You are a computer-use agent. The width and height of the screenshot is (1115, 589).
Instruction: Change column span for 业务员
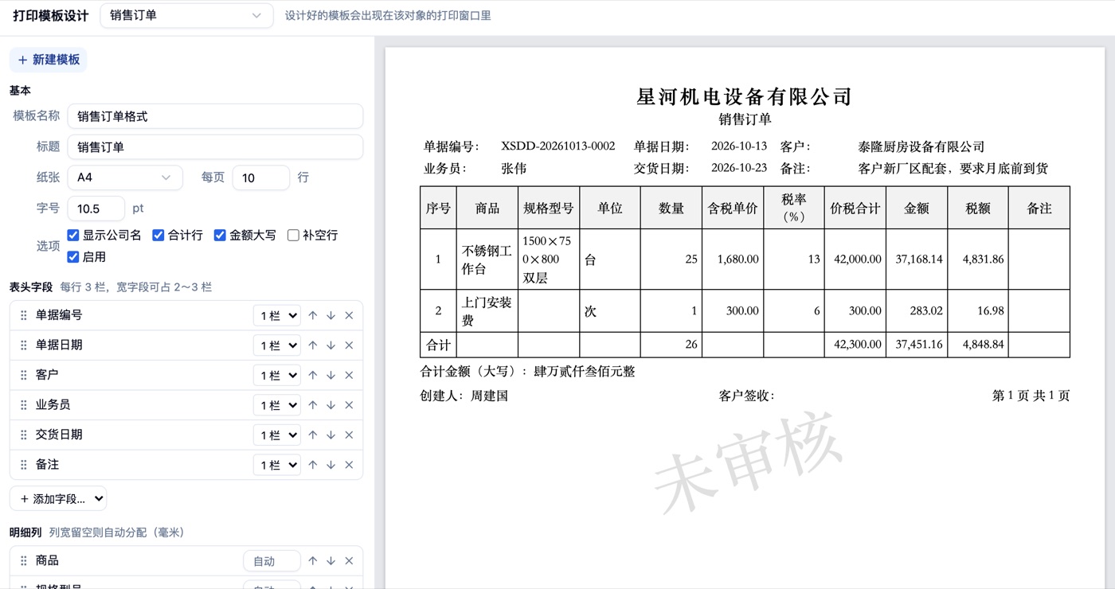coord(276,405)
